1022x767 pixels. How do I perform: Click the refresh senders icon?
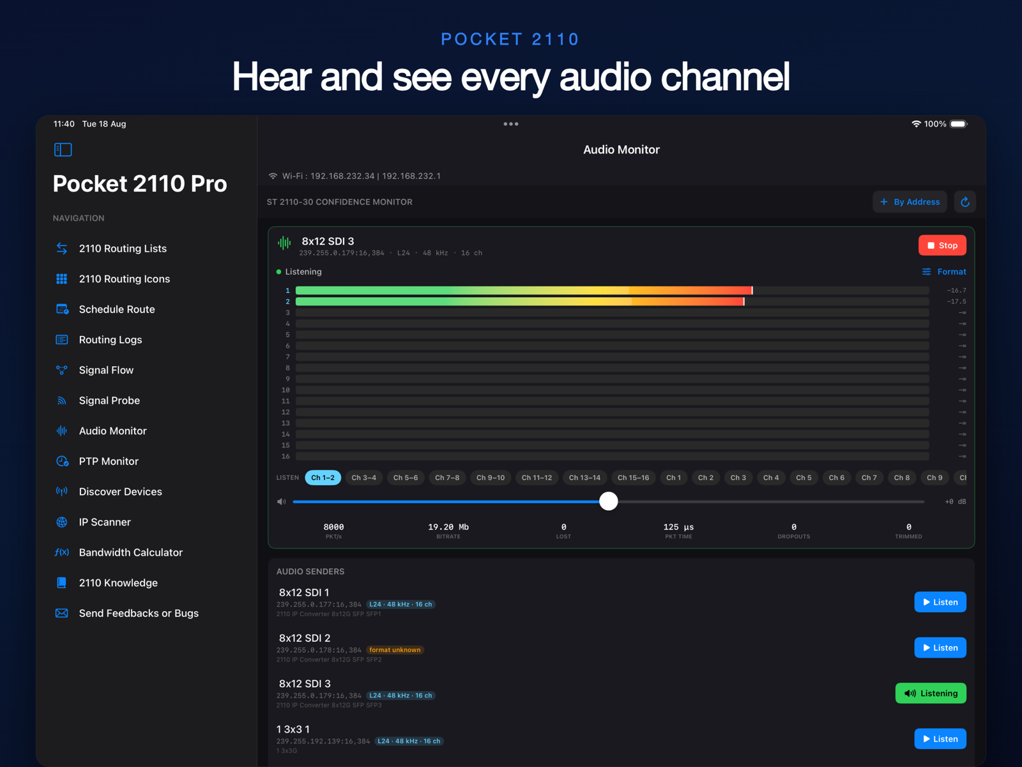(x=965, y=202)
